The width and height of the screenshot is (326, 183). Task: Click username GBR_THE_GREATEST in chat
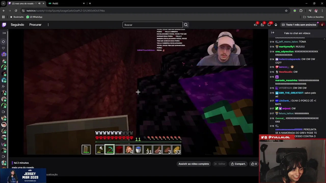(x=291, y=93)
